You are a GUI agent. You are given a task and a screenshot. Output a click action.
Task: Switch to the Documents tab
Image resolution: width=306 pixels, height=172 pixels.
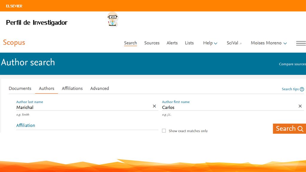click(x=20, y=88)
